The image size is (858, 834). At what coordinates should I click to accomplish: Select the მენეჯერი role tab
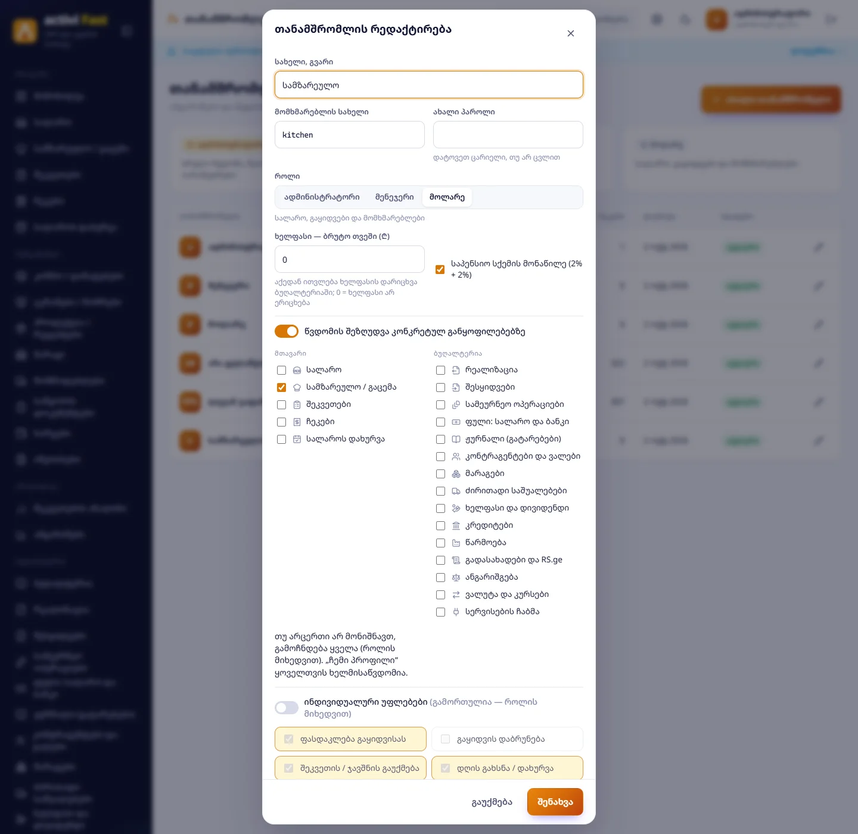394,197
